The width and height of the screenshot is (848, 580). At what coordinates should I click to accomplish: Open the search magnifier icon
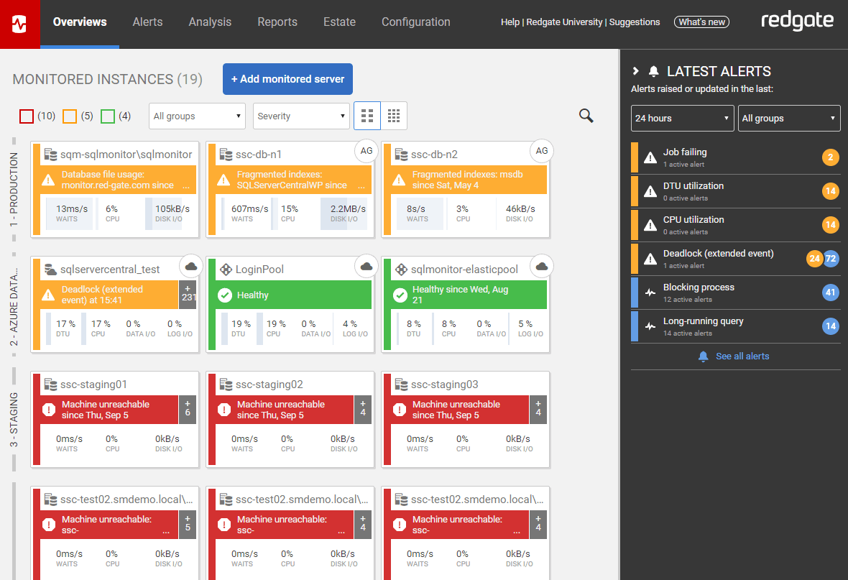click(x=586, y=116)
